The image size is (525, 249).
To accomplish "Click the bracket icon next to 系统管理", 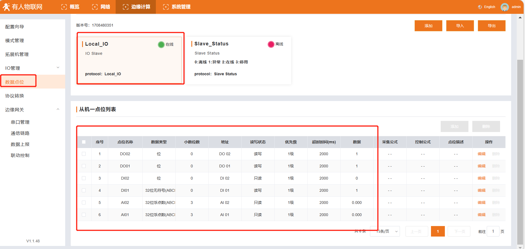I will (166, 7).
